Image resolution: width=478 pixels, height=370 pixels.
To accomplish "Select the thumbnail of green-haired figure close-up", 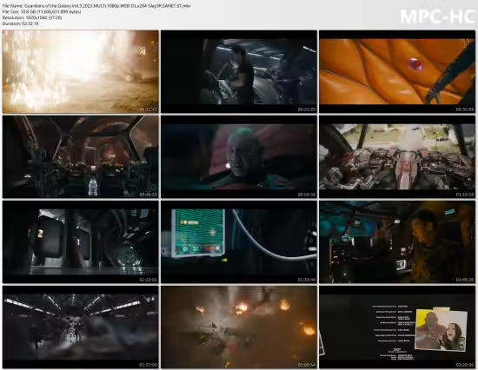I will 239,156.
